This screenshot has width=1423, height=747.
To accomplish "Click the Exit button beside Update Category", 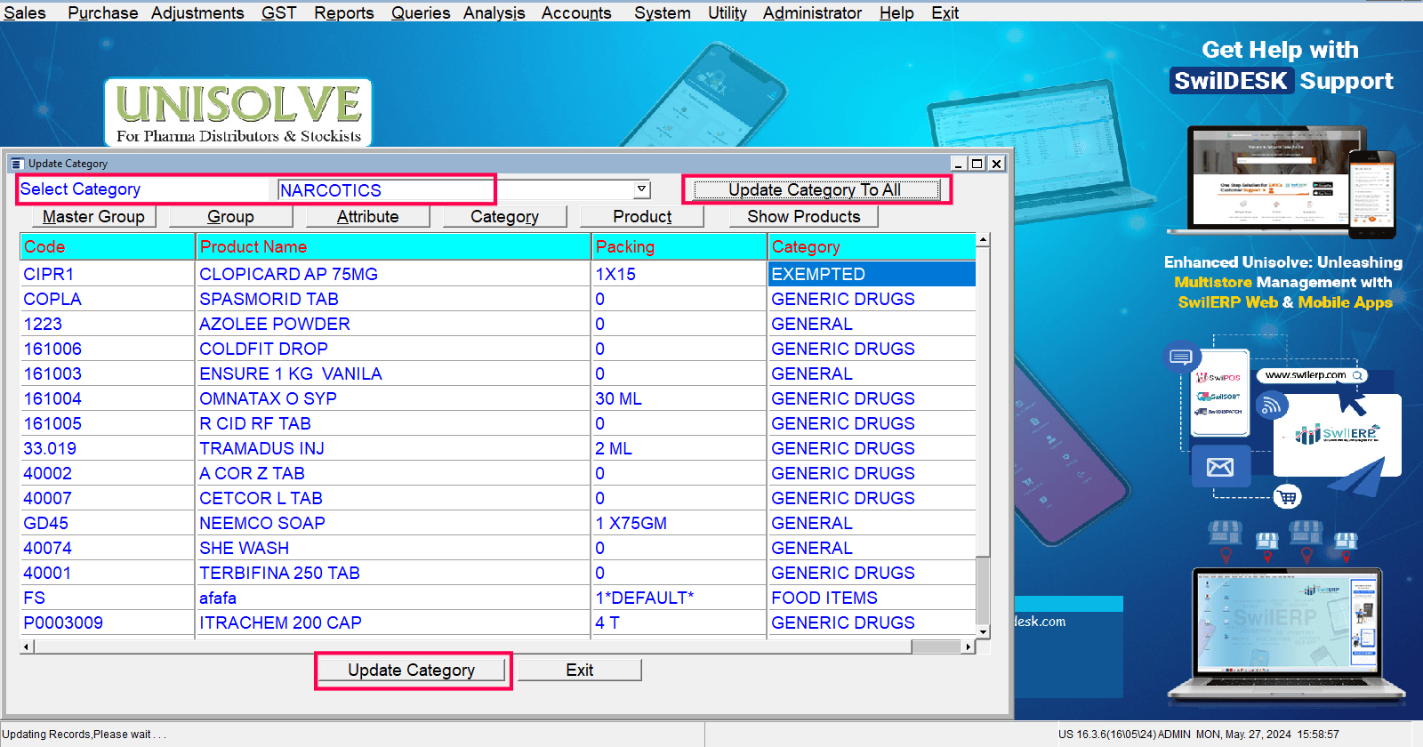I will pyautogui.click(x=580, y=670).
